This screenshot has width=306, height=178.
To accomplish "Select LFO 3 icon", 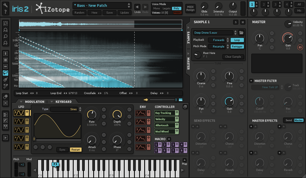I will click(19, 130).
